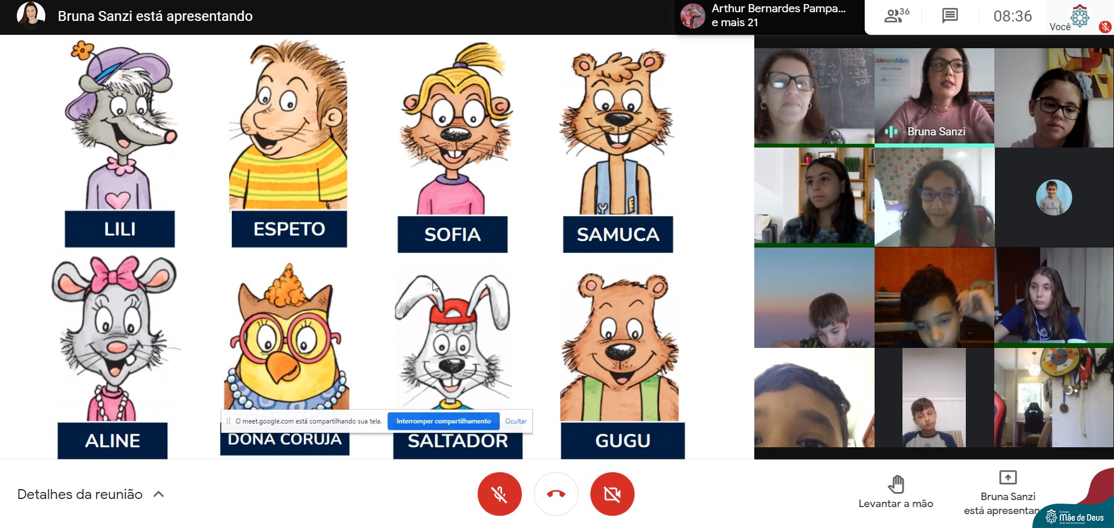Image resolution: width=1114 pixels, height=528 pixels.
Task: Click the LILI character picture
Action: click(120, 125)
